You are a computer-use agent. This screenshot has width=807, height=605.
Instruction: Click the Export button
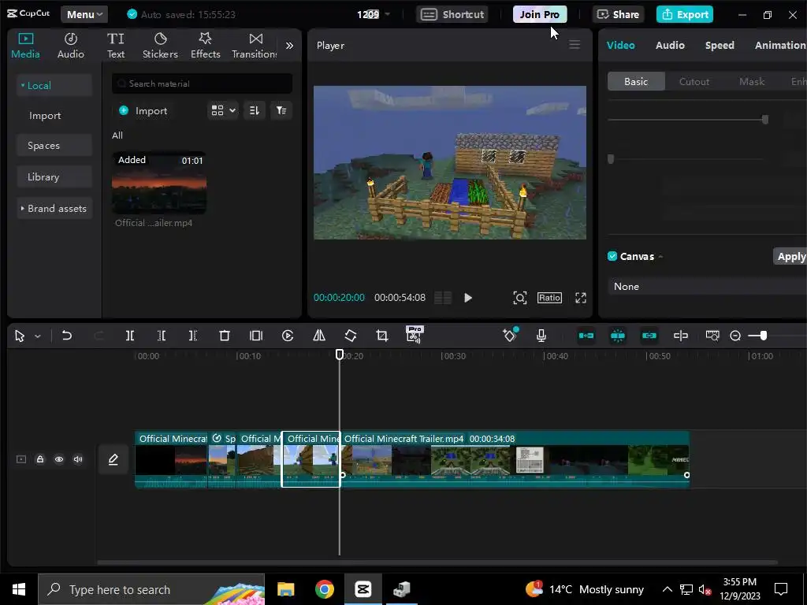pos(685,14)
